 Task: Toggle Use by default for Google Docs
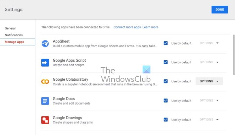click(166, 100)
